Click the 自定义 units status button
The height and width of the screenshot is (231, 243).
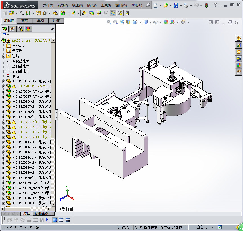202,227
